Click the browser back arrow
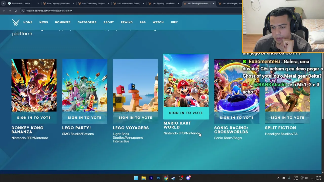 (x=4, y=11)
